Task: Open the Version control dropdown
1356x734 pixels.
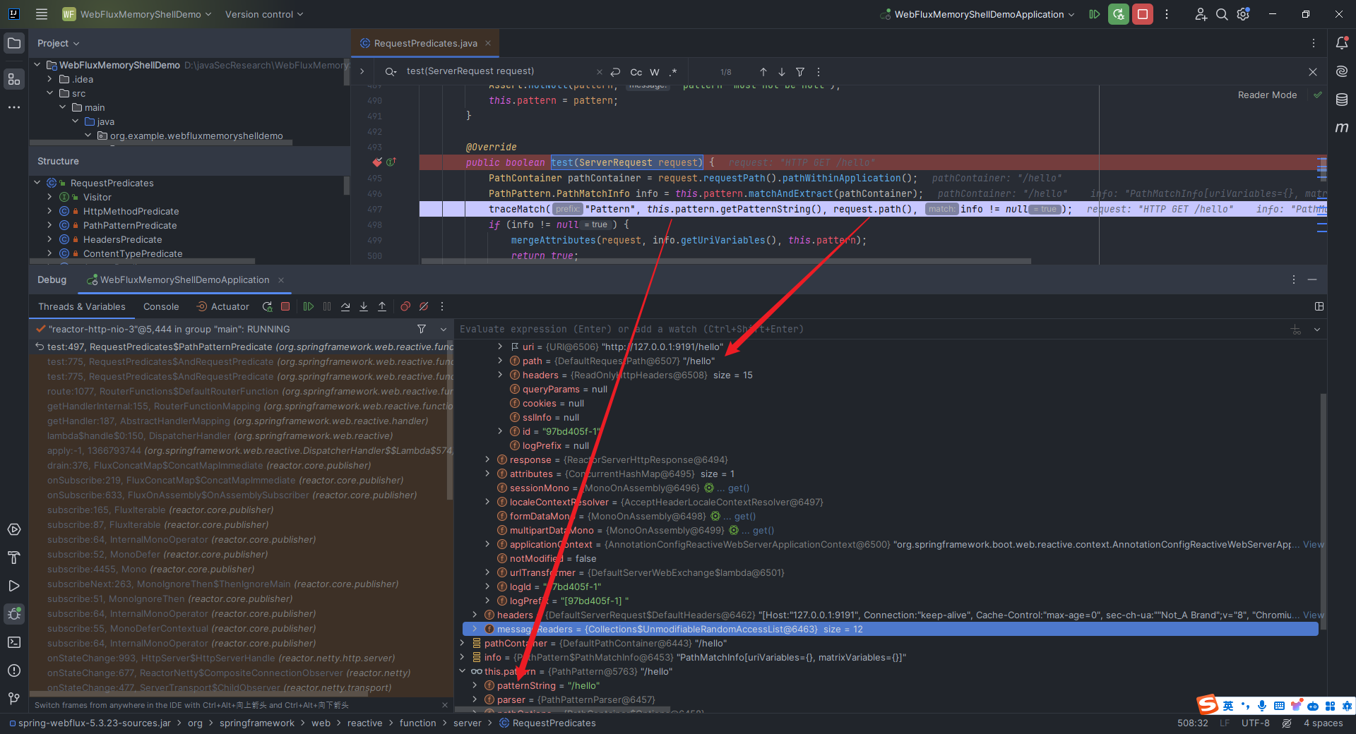Action: (264, 14)
